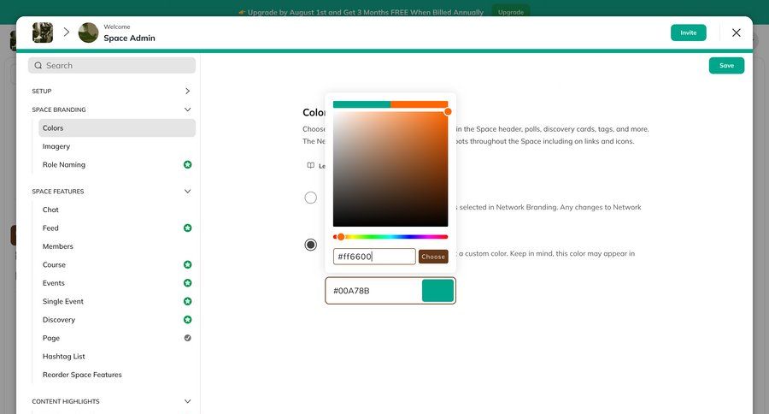Viewport: 769px width, 414px height.
Task: Click the checkmark badge beside Page
Action: [187, 338]
